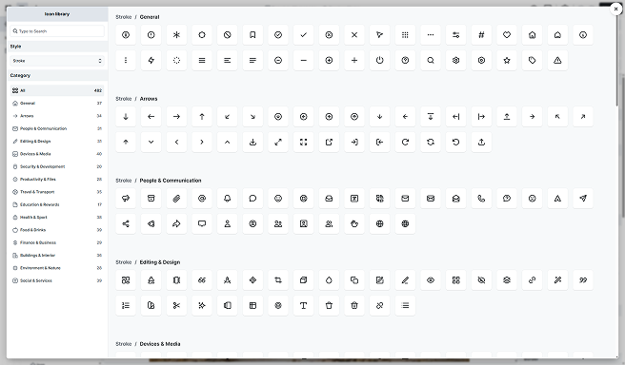Filter by People & Communication category
The image size is (625, 365).
click(57, 129)
